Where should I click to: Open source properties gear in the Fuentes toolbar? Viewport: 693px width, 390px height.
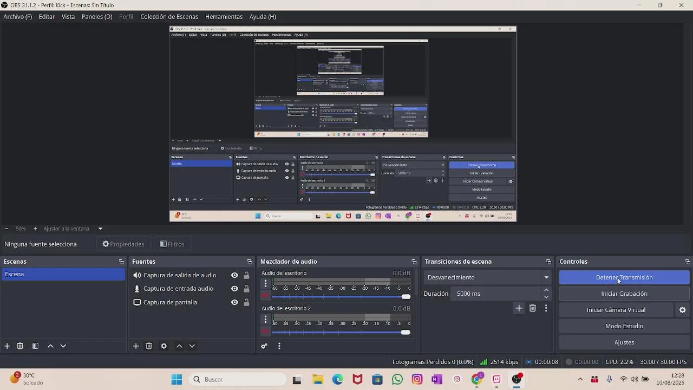click(x=164, y=346)
